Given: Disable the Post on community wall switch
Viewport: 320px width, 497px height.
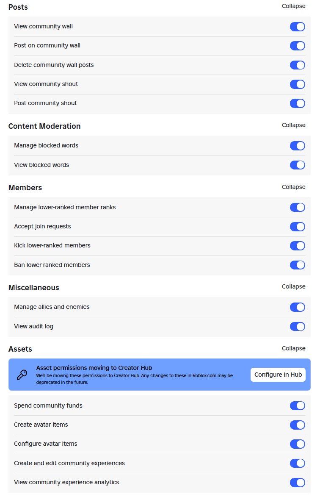Looking at the screenshot, I should [x=297, y=46].
